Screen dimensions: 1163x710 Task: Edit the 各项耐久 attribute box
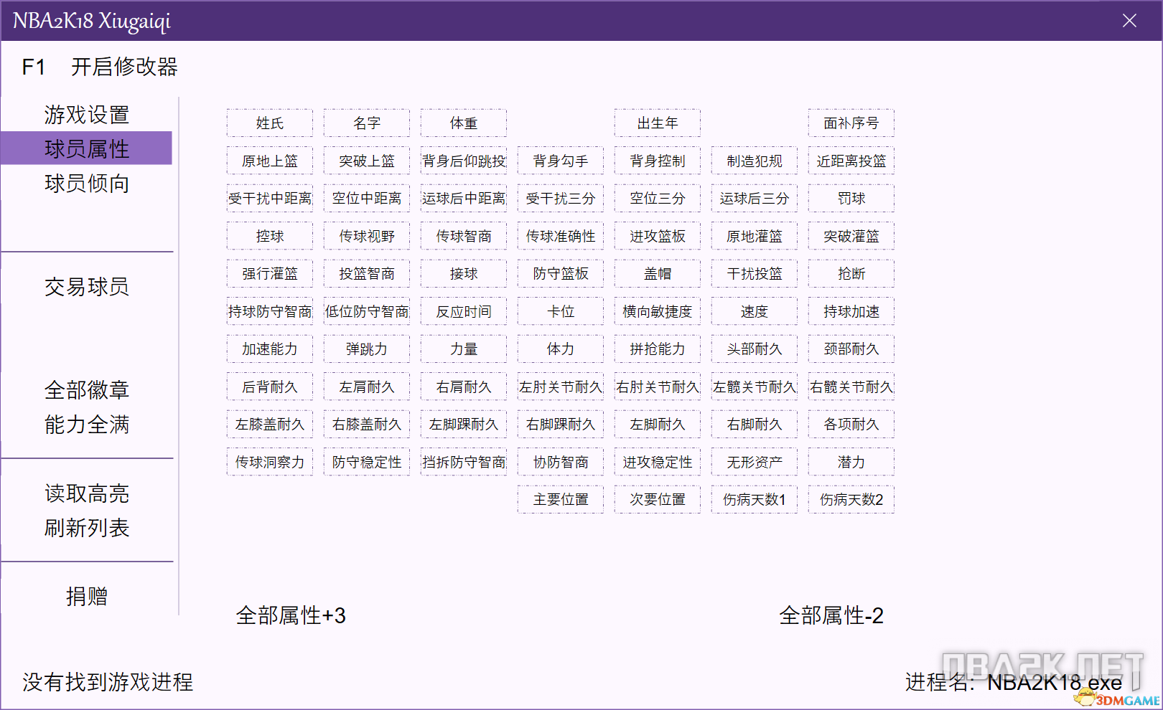click(851, 425)
